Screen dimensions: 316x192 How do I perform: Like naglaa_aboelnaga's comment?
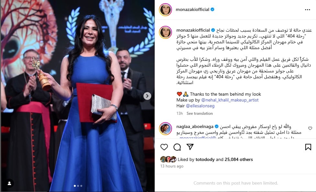[310, 128]
